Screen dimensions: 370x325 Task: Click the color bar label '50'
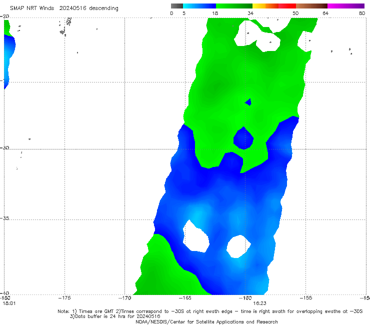click(x=295, y=13)
